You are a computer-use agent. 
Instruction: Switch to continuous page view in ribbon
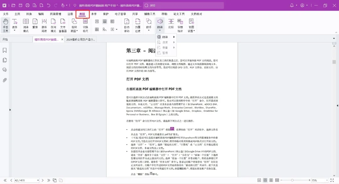[105, 22]
